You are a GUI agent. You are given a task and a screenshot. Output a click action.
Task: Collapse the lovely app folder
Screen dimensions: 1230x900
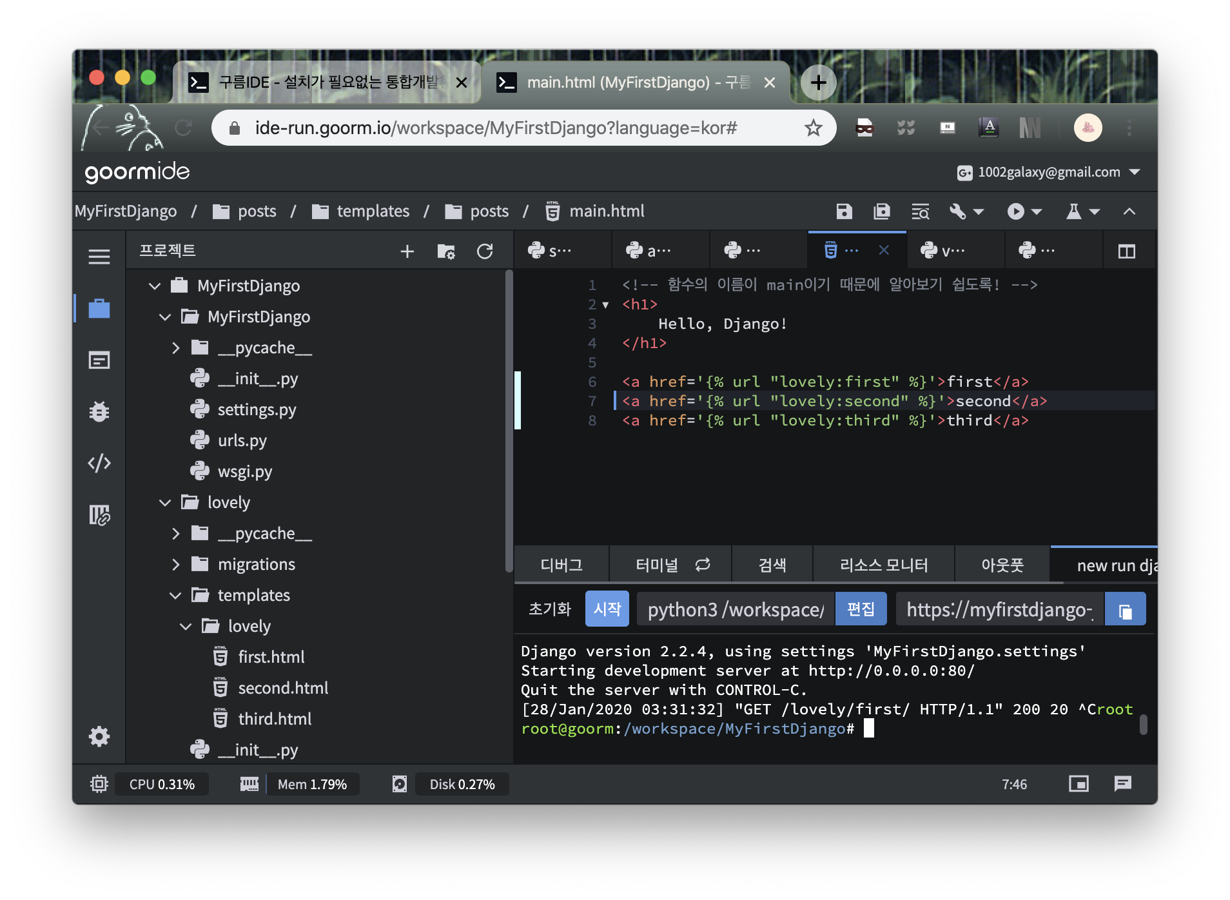(x=165, y=502)
